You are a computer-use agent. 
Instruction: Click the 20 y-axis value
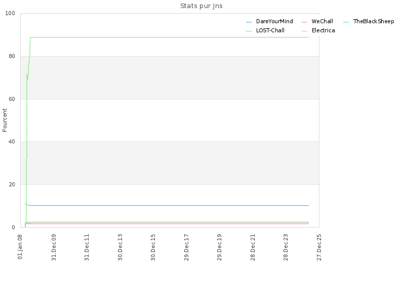12,184
